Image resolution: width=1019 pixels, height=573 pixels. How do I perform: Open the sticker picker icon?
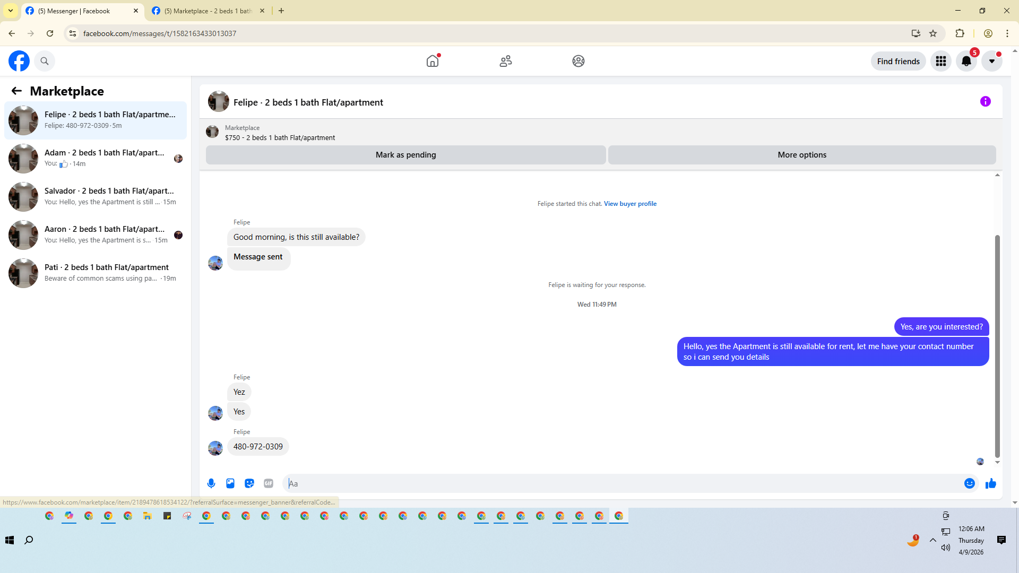tap(249, 483)
